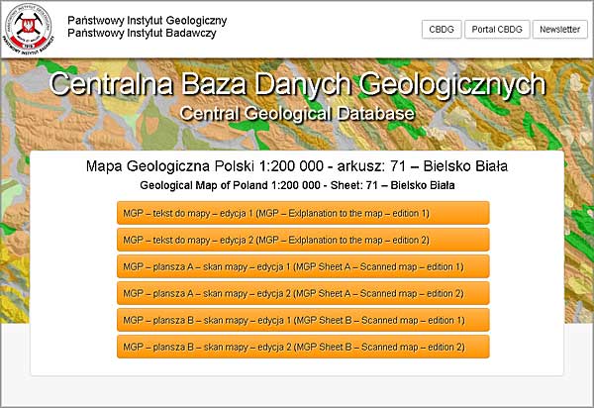Screen dimensions: 594x408
Task: Click the 'Geological Map of Poland' subheading
Action: [x=297, y=185]
